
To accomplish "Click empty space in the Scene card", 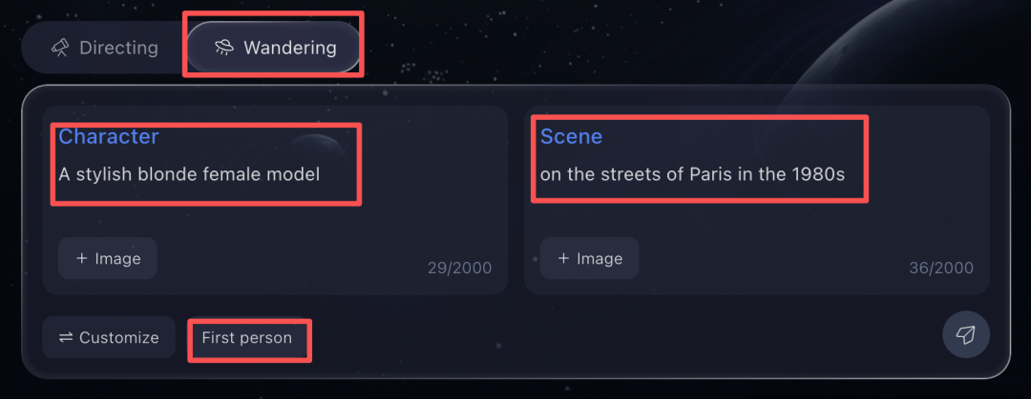I will [x=764, y=229].
